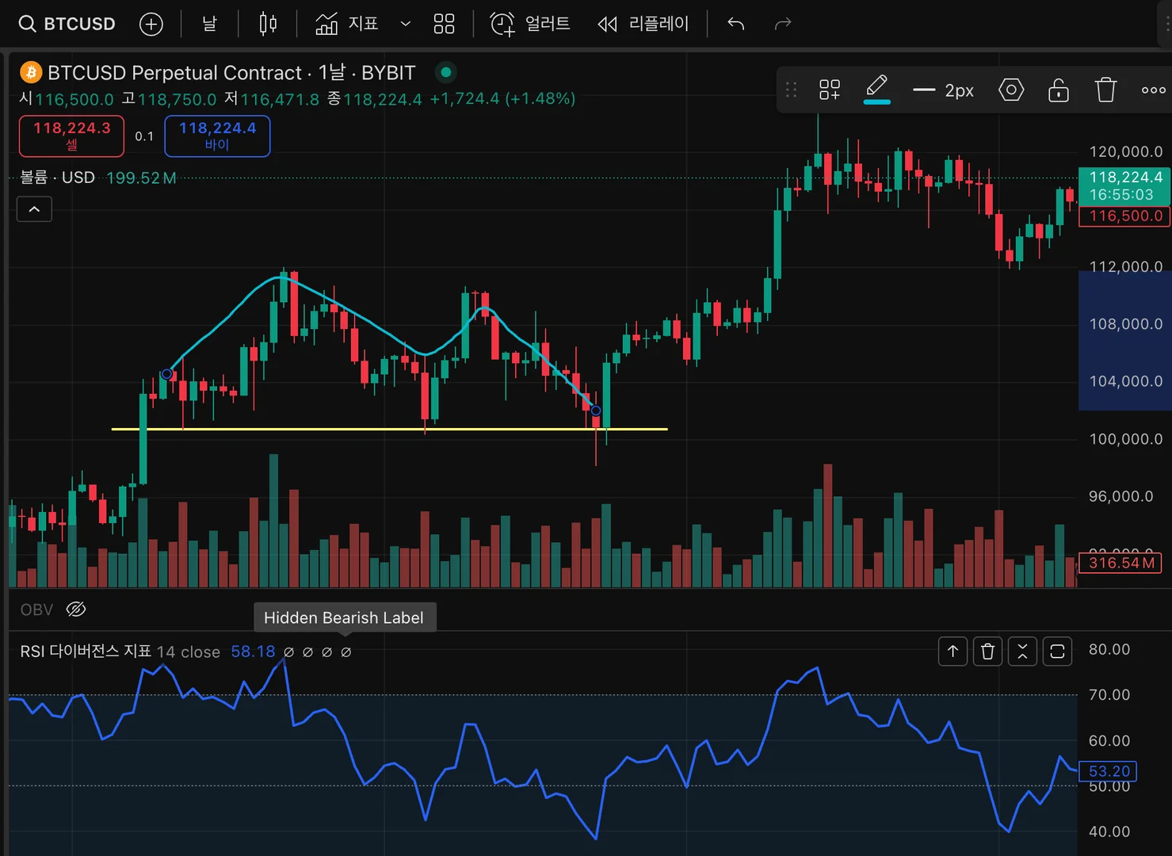Image resolution: width=1172 pixels, height=856 pixels.
Task: Open the candlestick chart type selector
Action: tap(268, 24)
